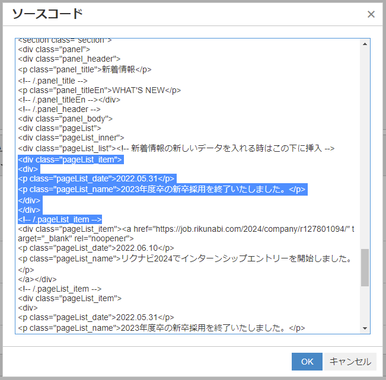The width and height of the screenshot is (386, 380).
Task: Click the unhighlighted /.pageList_item comment line
Action: (60, 289)
